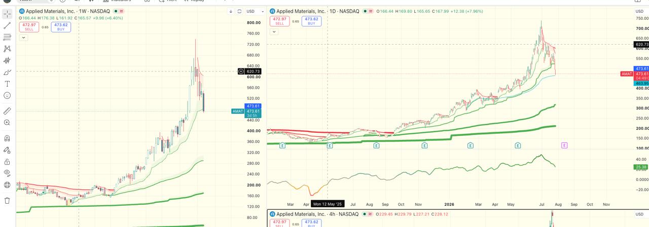649x227 pixels.
Task: Open the Fibonacci/gann horizontal lines tool
Action: pos(7,37)
